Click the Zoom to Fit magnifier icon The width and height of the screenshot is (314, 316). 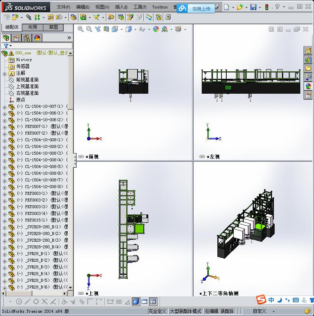[x=81, y=29]
